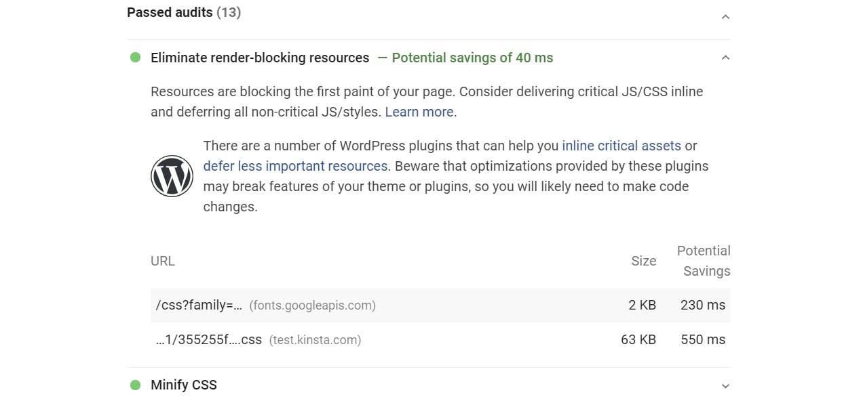
Task: Collapse the Eliminate render-blocking resources audit
Action: [725, 57]
